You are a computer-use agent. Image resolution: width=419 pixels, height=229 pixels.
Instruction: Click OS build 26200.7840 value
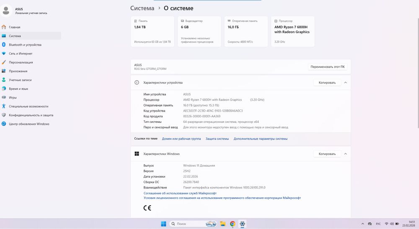[191, 182]
